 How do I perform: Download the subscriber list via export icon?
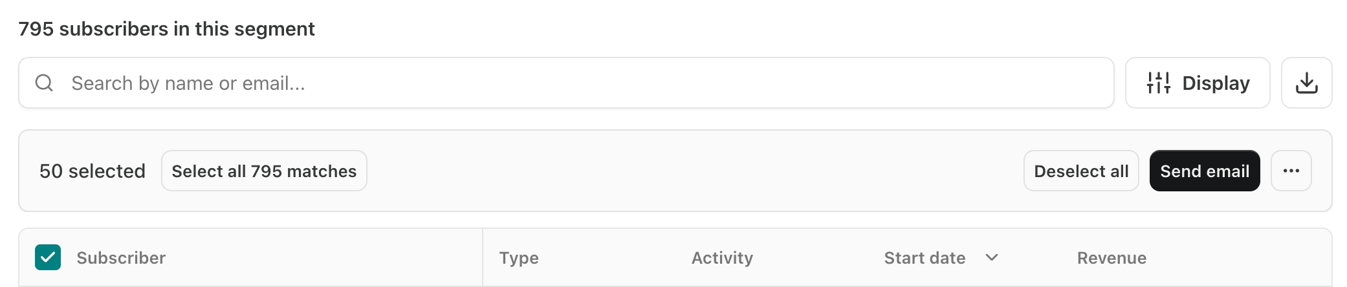pyautogui.click(x=1306, y=83)
